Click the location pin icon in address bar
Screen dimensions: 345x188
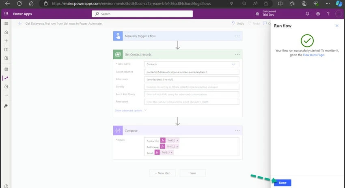click(x=231, y=4)
